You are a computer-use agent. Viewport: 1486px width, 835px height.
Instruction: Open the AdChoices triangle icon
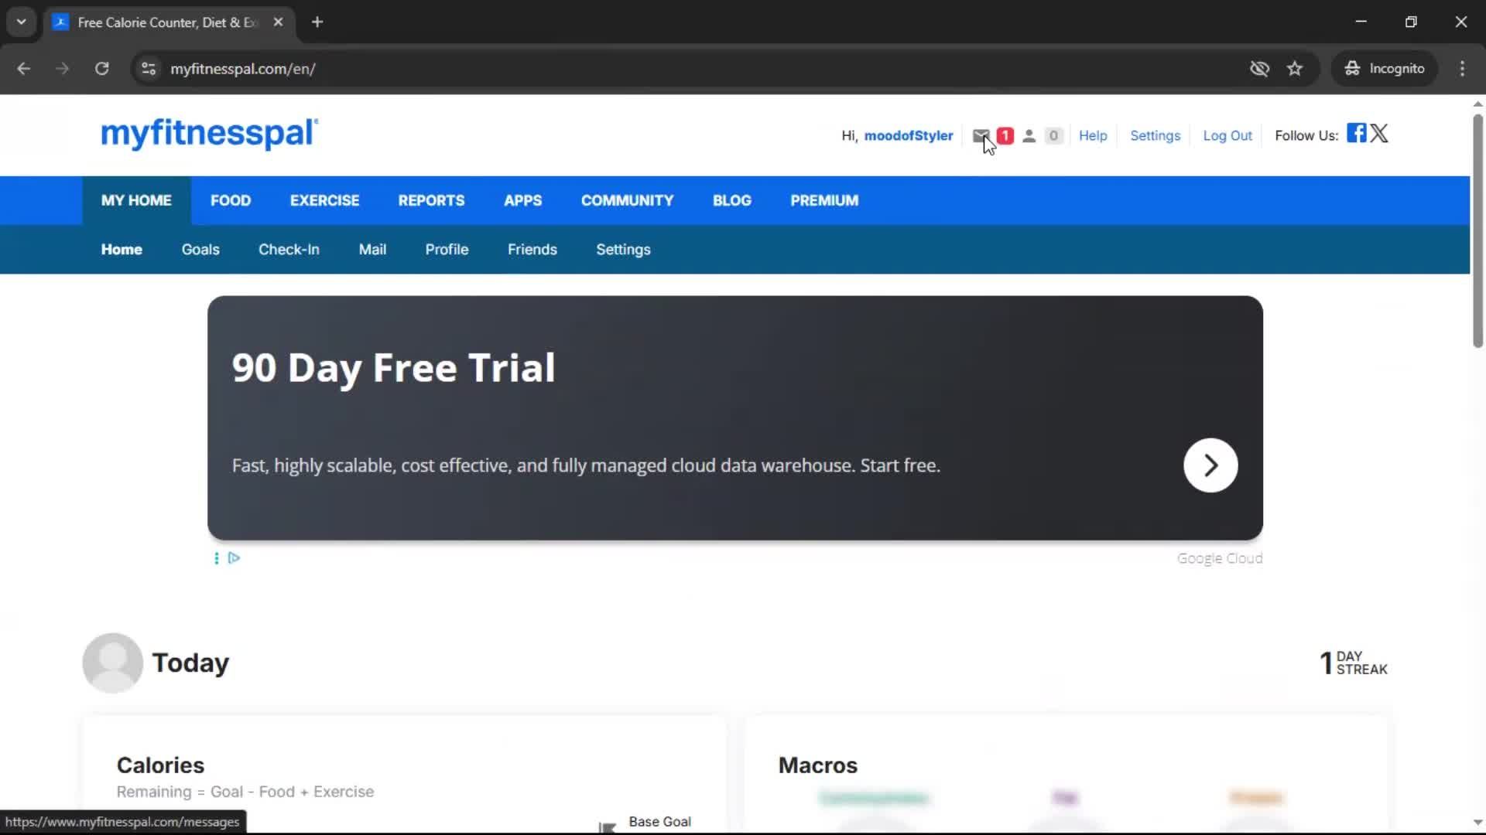click(x=234, y=557)
